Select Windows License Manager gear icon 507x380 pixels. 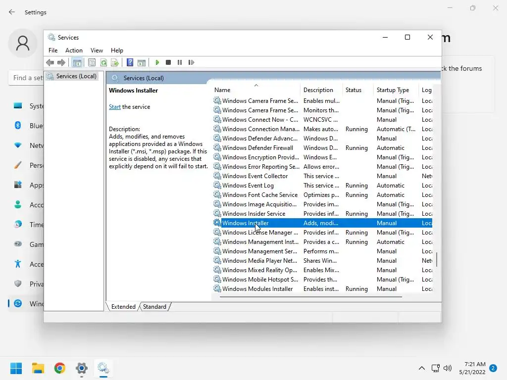coord(217,232)
